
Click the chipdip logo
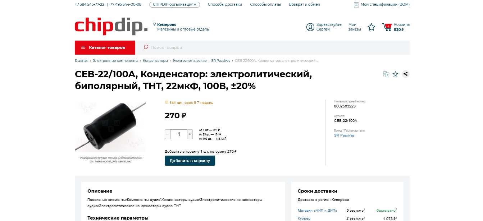point(111,26)
